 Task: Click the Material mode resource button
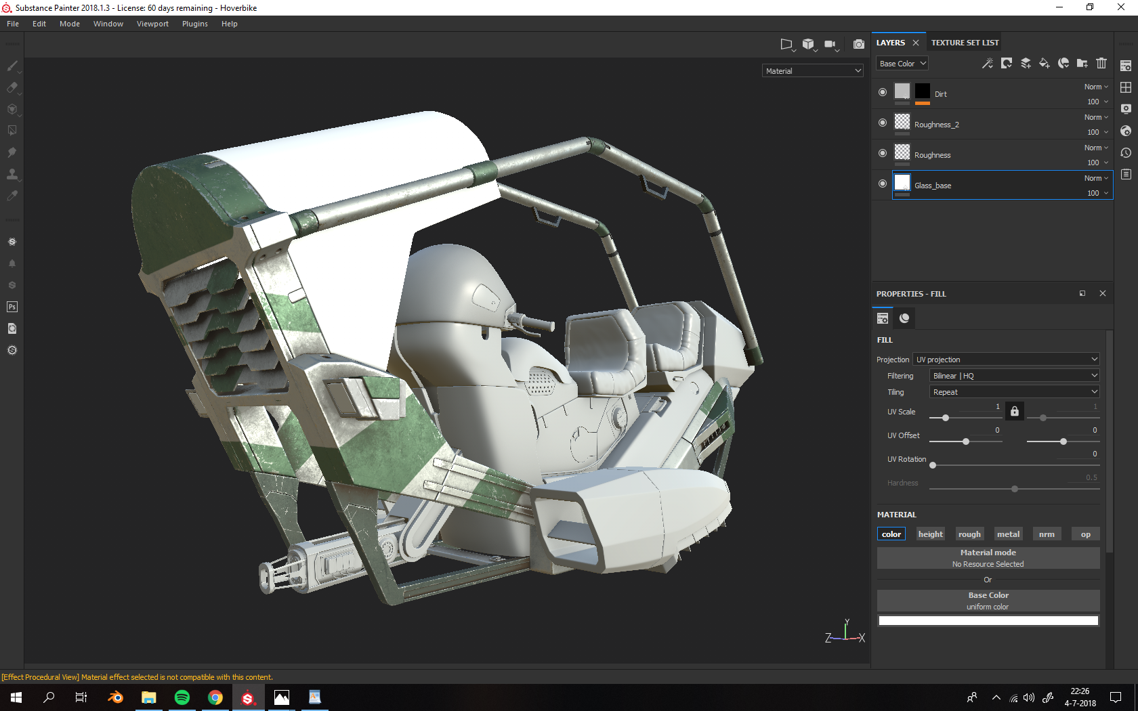point(988,558)
